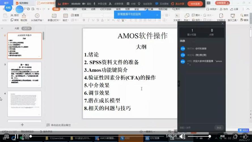
Task: Switch panel to Outline (大纲) view
Action: (17, 28)
